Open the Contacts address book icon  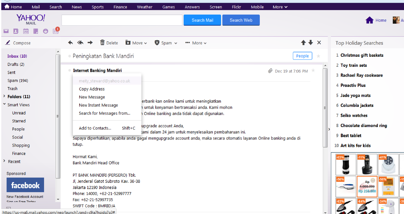tap(16, 31)
